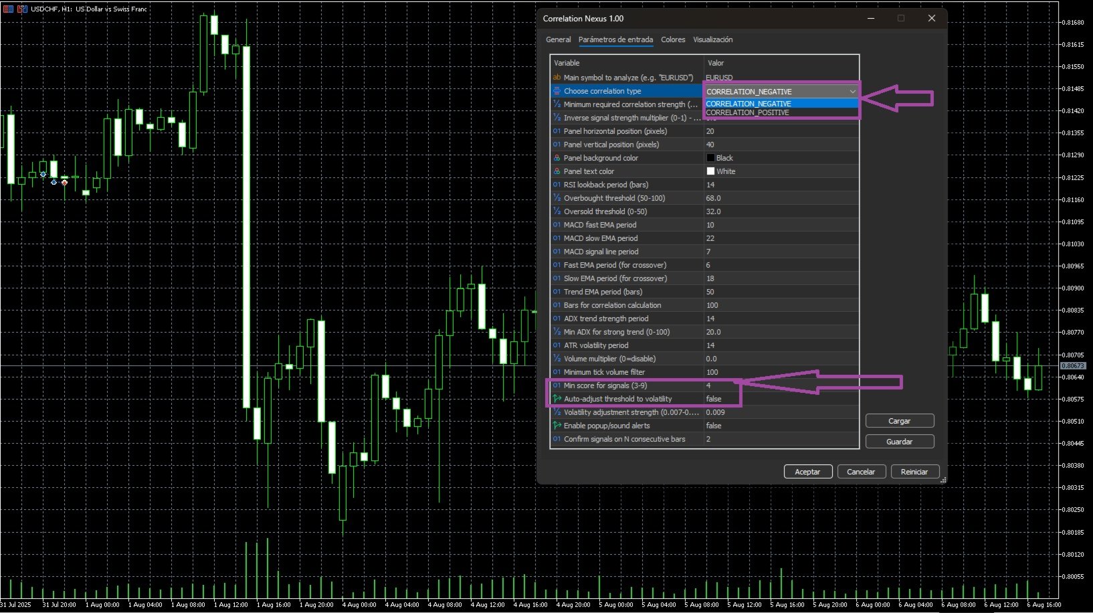Click the ab string icon beside Main symbol
The width and height of the screenshot is (1093, 613).
(x=557, y=78)
